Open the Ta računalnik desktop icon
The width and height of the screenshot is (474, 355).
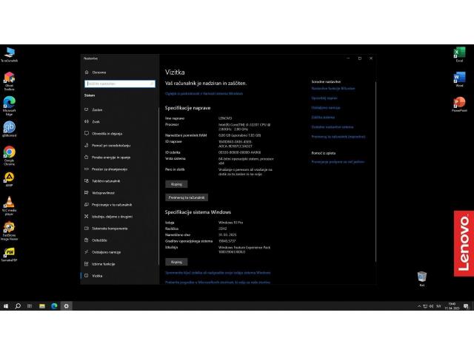(9, 54)
